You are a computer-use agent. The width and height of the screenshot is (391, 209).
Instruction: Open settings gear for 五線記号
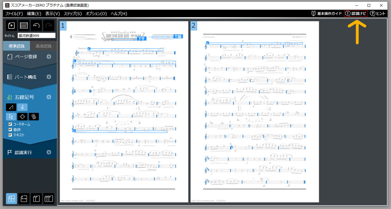(49, 97)
